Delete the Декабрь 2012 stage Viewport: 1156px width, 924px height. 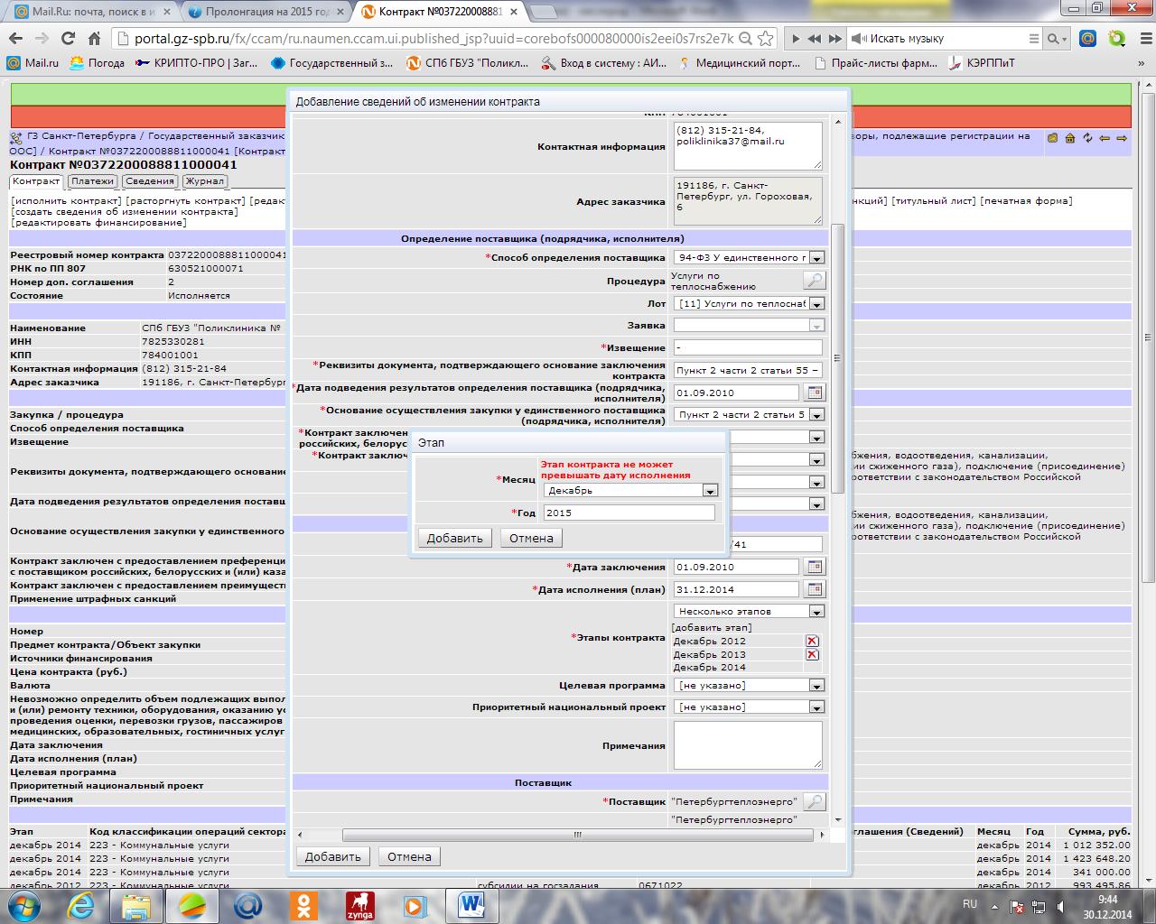pyautogui.click(x=812, y=641)
